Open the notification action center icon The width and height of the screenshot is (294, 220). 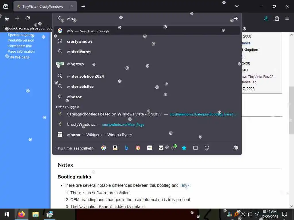[285, 214]
